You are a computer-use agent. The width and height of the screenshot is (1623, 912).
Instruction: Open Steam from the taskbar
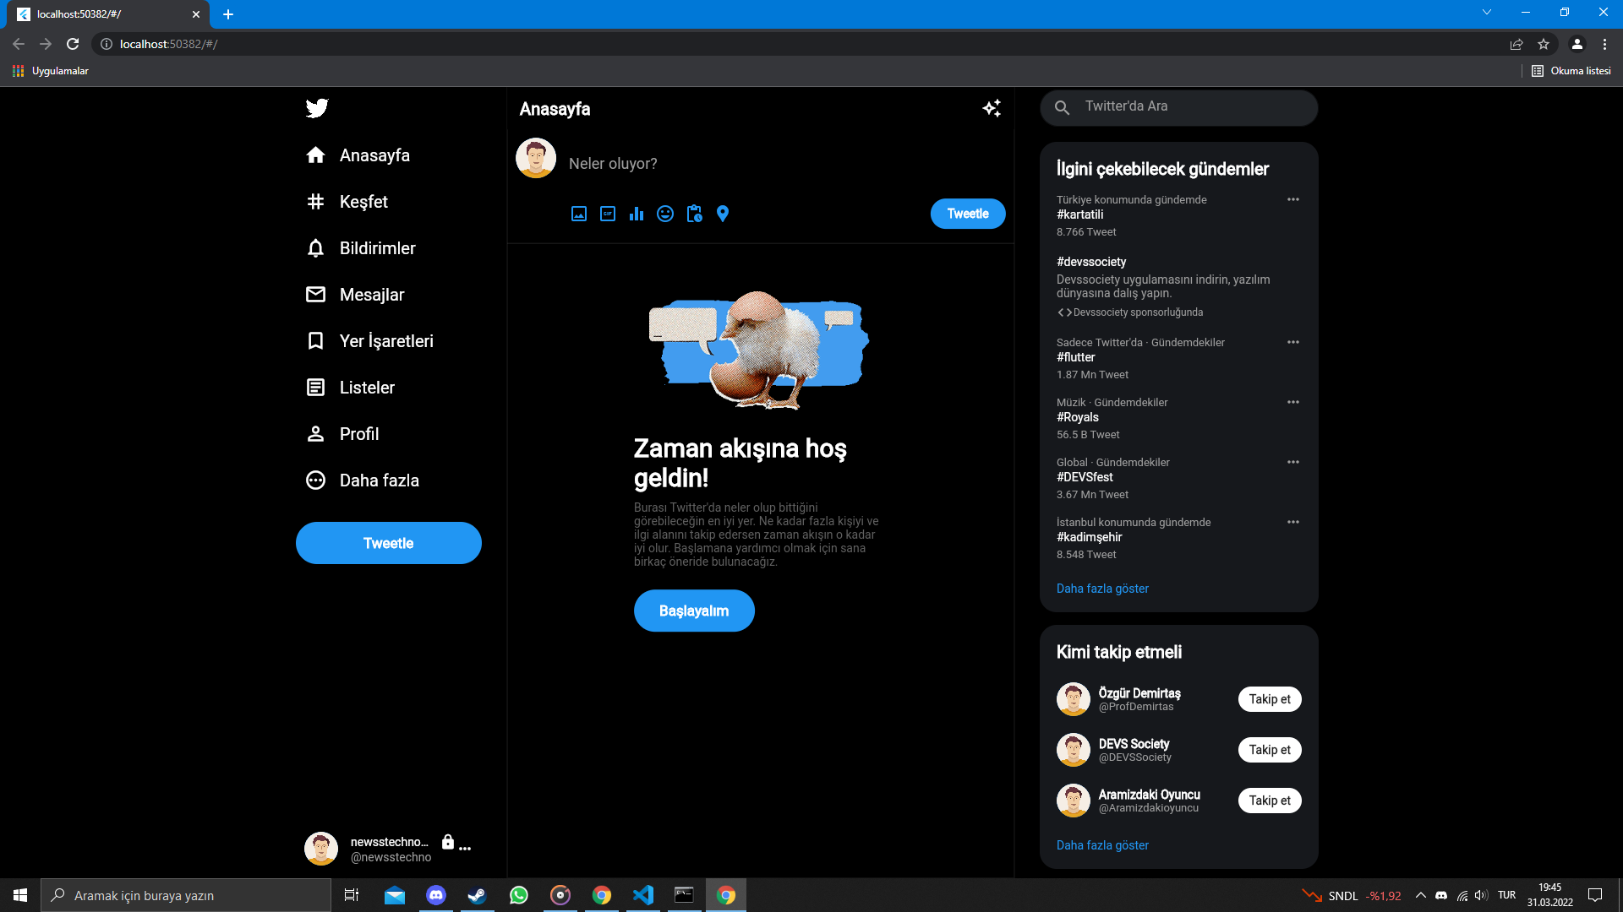[x=478, y=895]
